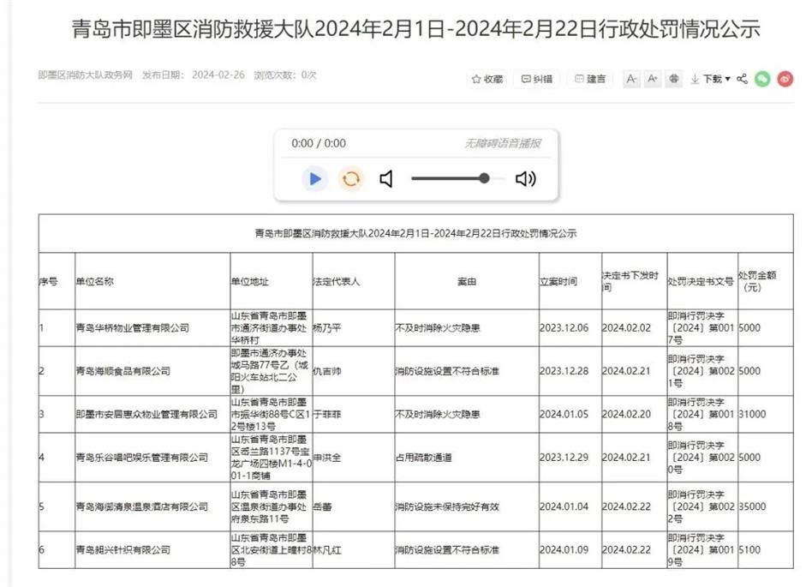
Task: Click the table caption row title
Action: tap(415, 234)
